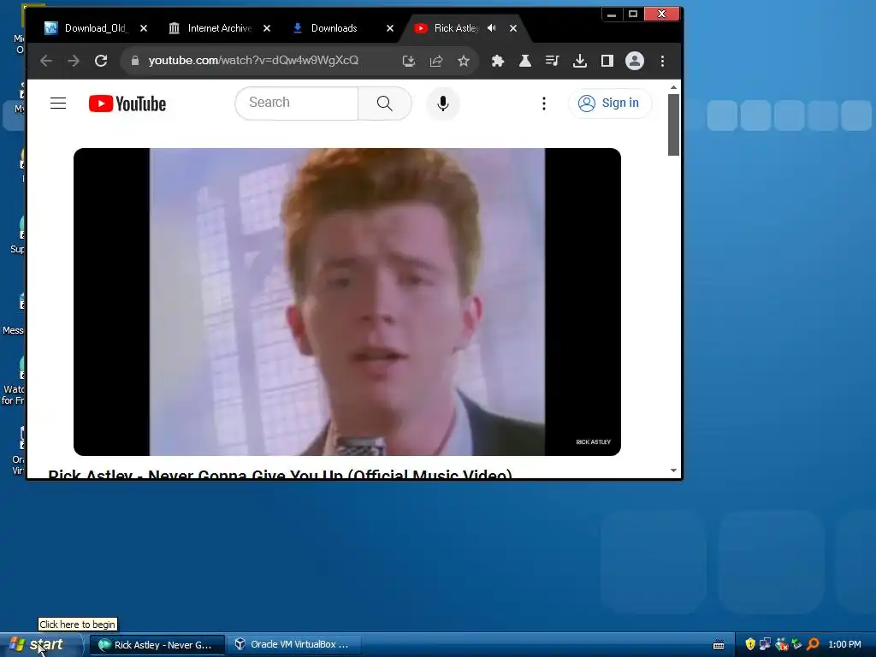The height and width of the screenshot is (657, 876).
Task: Close the Downloads tab
Action: point(390,28)
